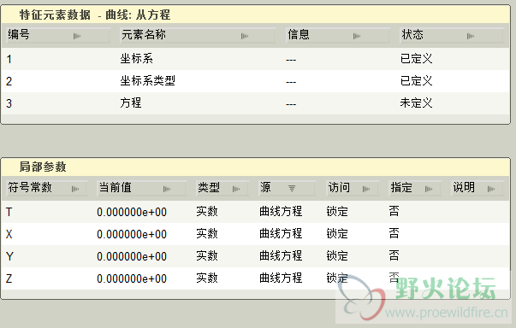Click 锁定 access in T row
Screen dimensions: 516x328
(337, 212)
